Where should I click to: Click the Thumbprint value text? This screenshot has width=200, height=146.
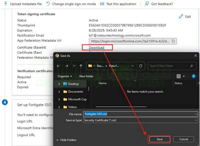127,25
